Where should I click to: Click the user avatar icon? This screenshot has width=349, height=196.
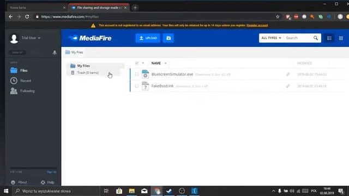14,39
